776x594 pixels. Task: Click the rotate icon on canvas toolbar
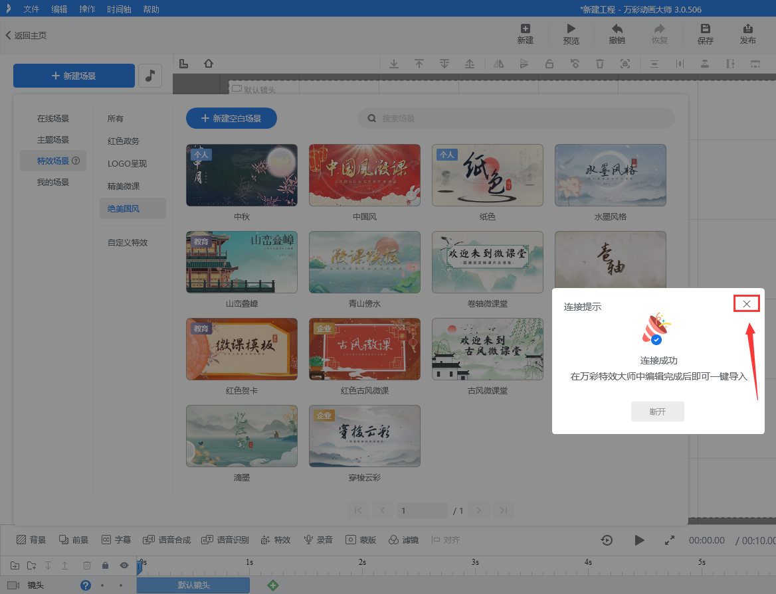click(x=575, y=64)
